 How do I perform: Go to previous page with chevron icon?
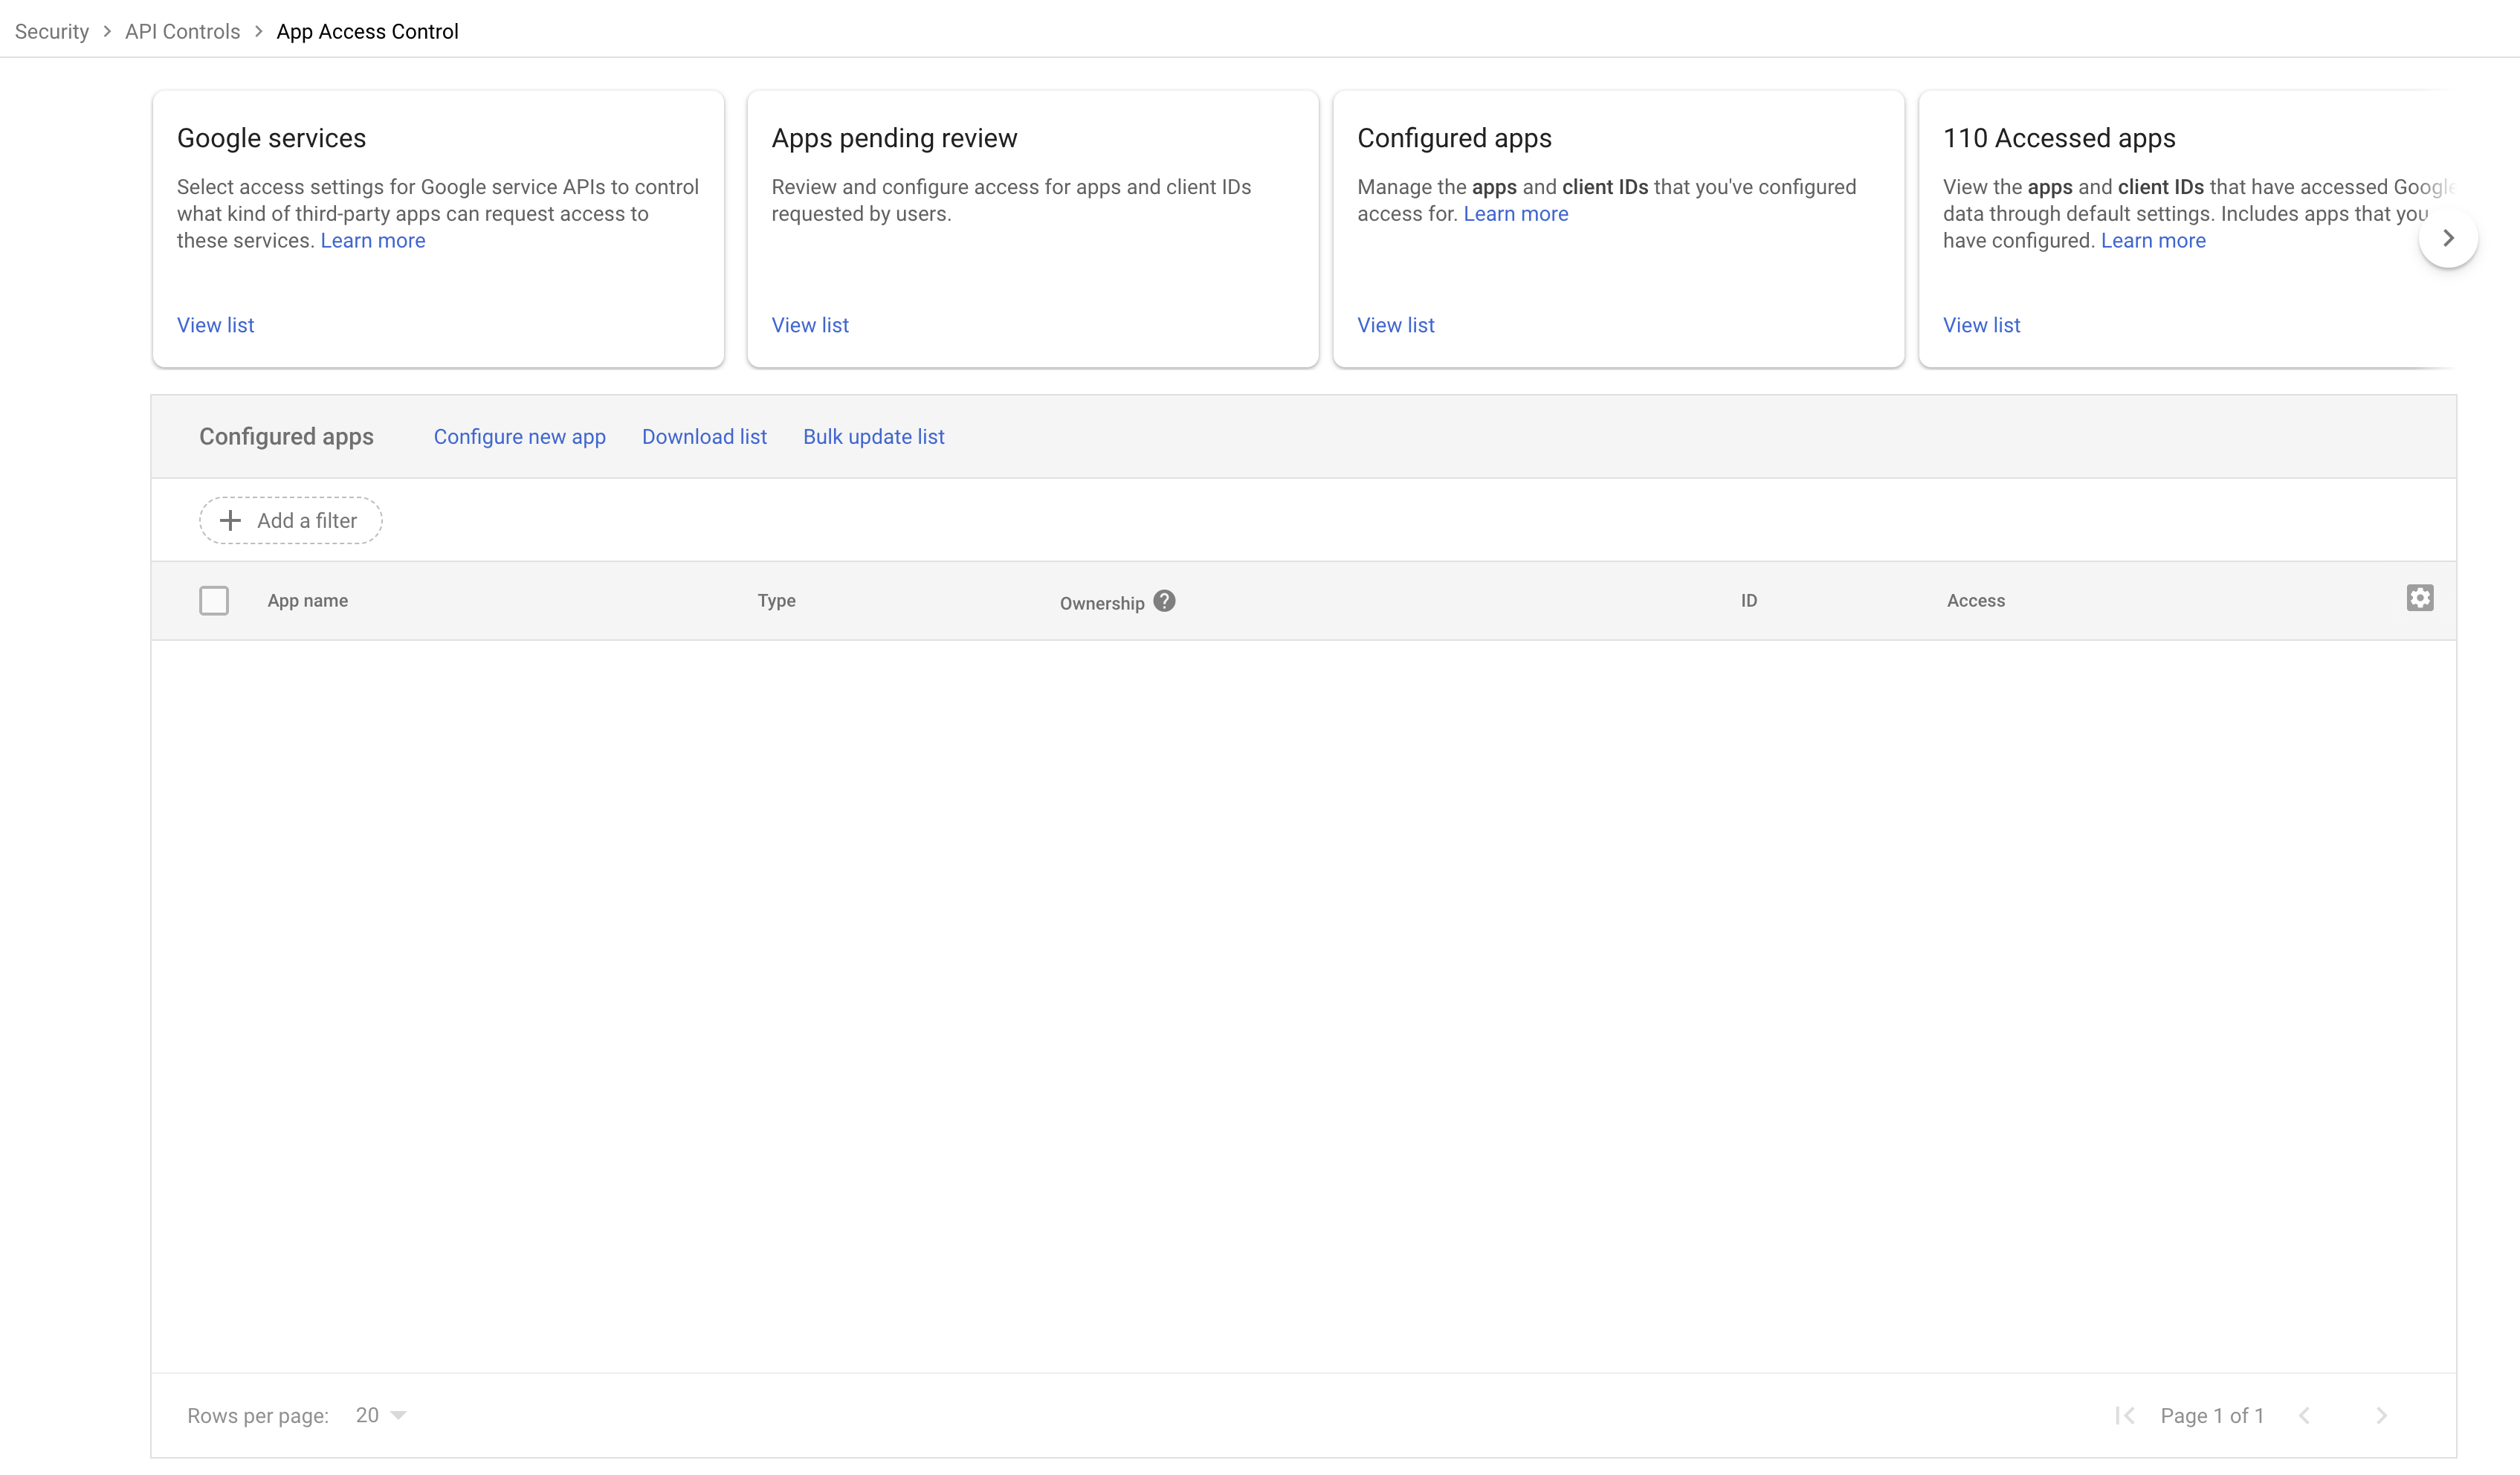[2304, 1416]
